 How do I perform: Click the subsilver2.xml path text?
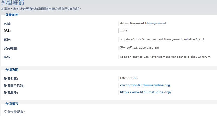pyautogui.click(x=162, y=39)
